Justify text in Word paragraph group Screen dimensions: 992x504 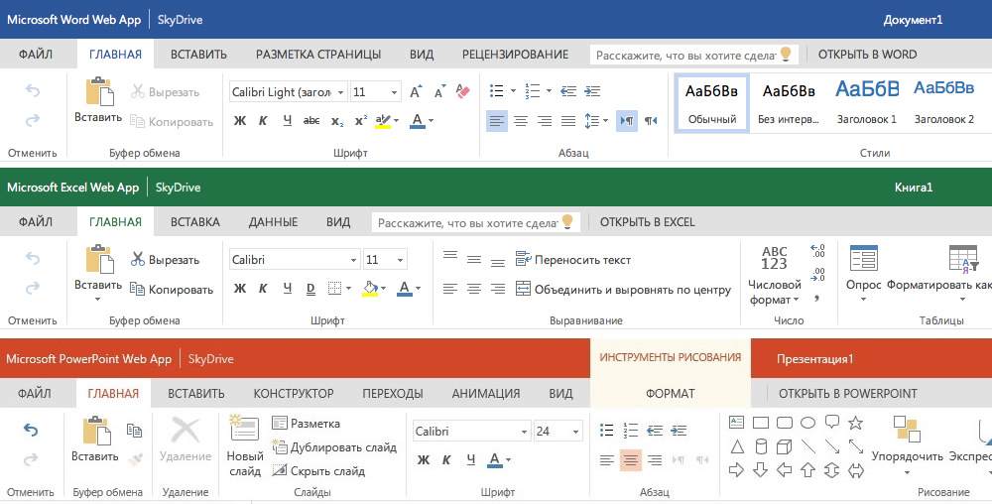568,120
